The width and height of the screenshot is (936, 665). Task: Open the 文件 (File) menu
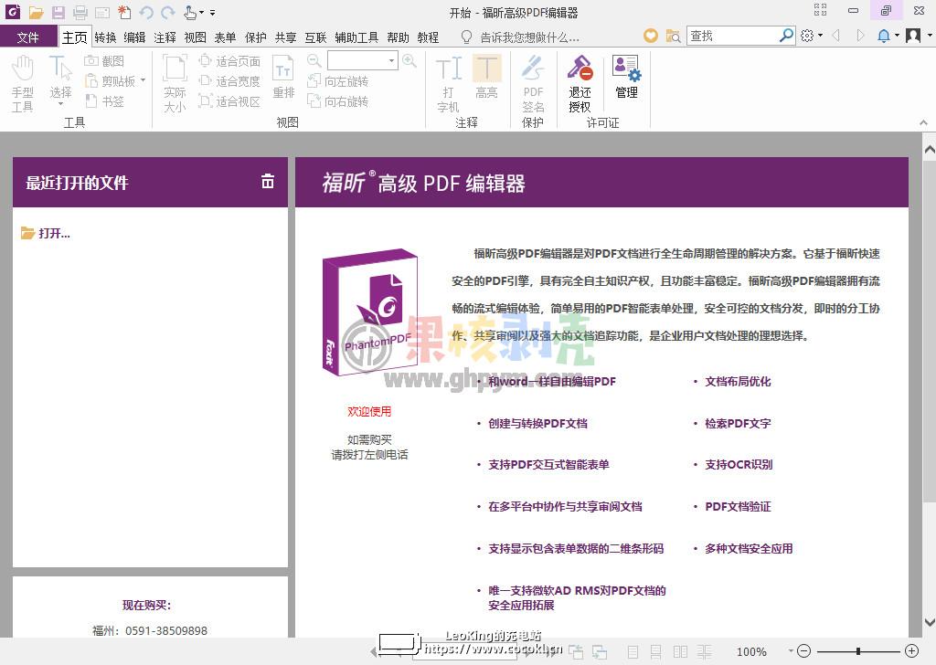pyautogui.click(x=28, y=37)
